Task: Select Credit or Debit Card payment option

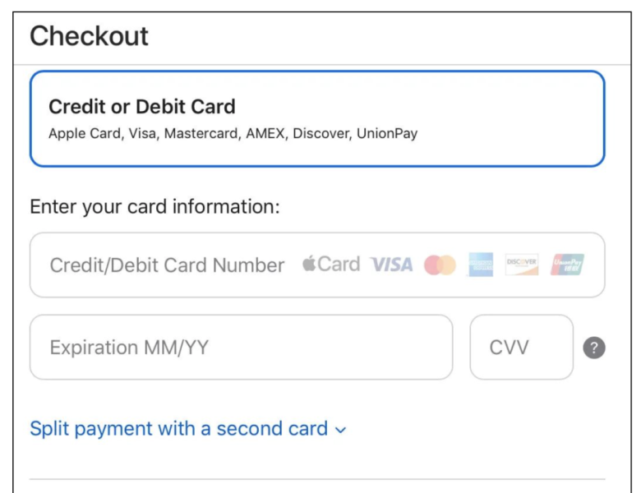Action: point(317,119)
